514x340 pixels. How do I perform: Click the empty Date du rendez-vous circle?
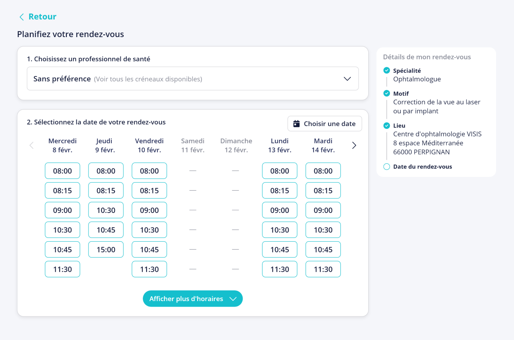coord(387,167)
